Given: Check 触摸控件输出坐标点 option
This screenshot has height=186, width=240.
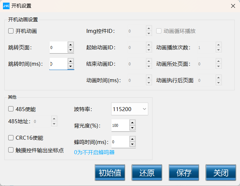Looking at the screenshot, I should (11, 150).
